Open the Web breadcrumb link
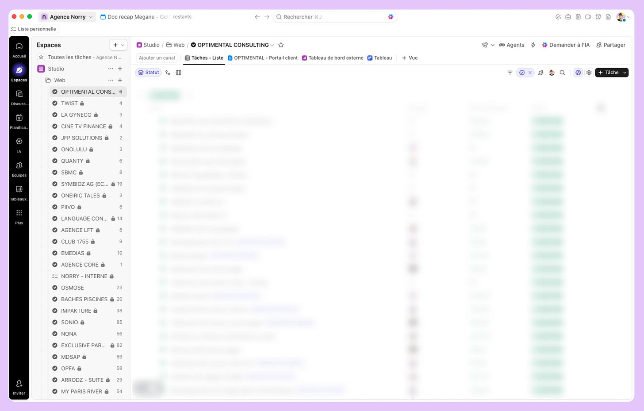Image resolution: width=644 pixels, height=411 pixels. (176, 45)
